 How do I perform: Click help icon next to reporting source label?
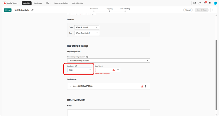coord(87,57)
